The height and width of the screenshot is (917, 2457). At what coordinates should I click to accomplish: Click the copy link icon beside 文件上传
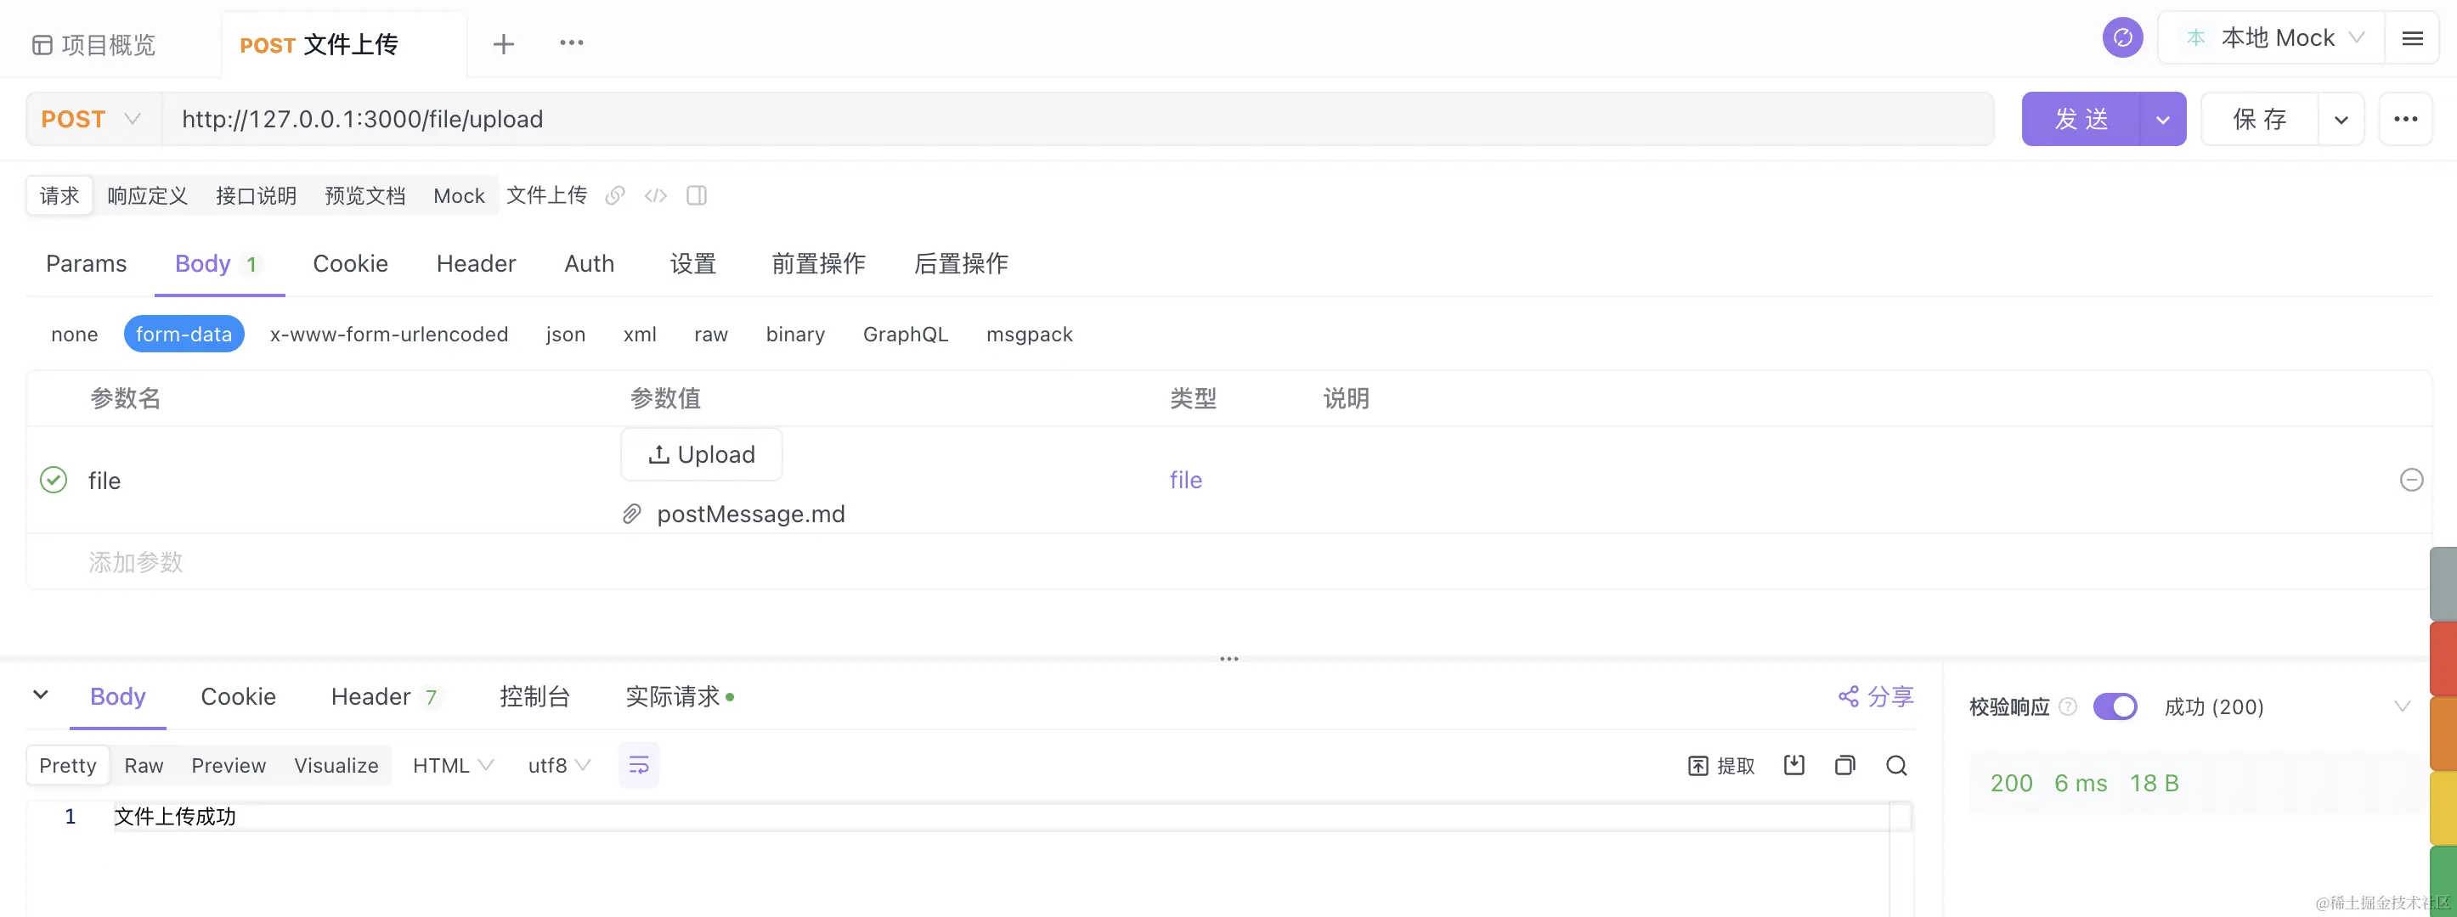pyautogui.click(x=615, y=195)
